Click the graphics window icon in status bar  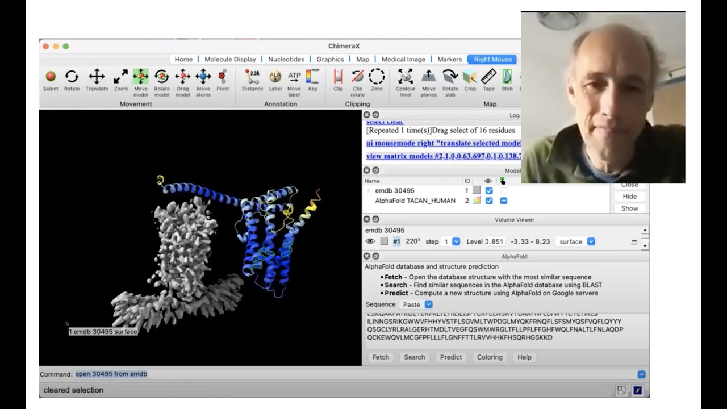point(637,390)
